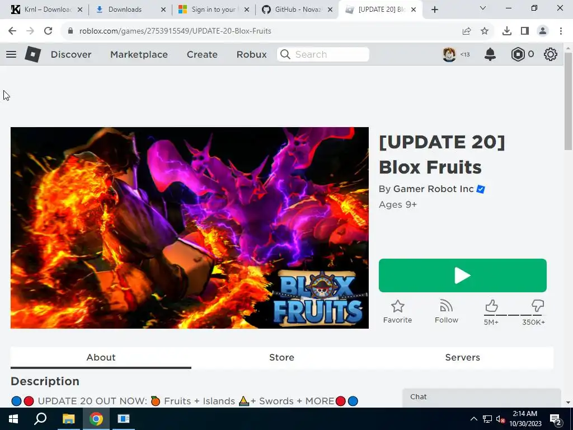Open Discover in the navigation bar

(x=71, y=54)
